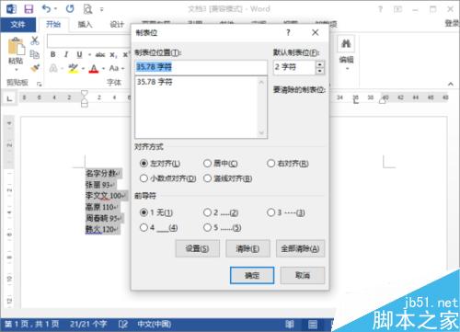
Task: Click the tab list scrollbar down arrow
Action: coord(261,133)
